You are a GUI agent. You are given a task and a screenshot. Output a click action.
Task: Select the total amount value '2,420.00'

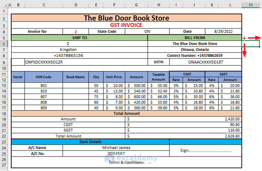point(183,119)
